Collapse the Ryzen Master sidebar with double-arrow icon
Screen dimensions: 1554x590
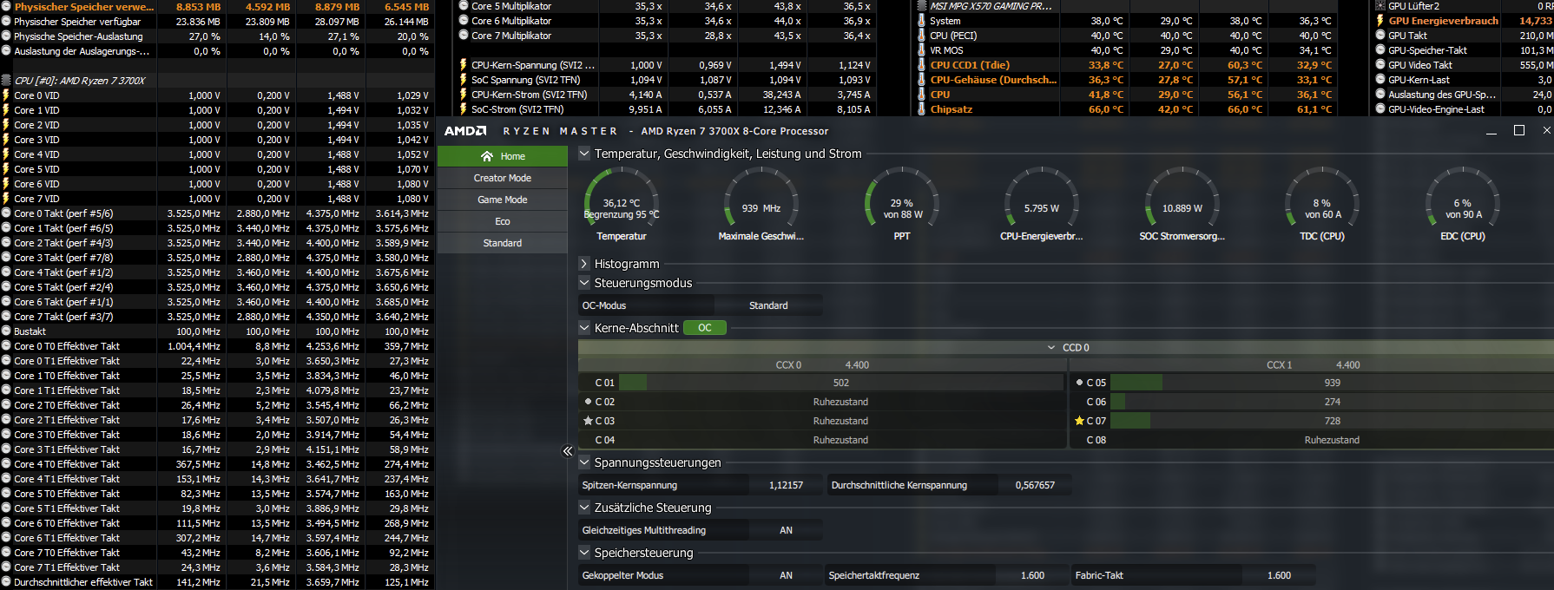coord(567,451)
